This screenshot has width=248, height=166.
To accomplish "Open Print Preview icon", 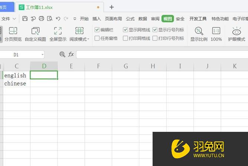I will point(50,19).
